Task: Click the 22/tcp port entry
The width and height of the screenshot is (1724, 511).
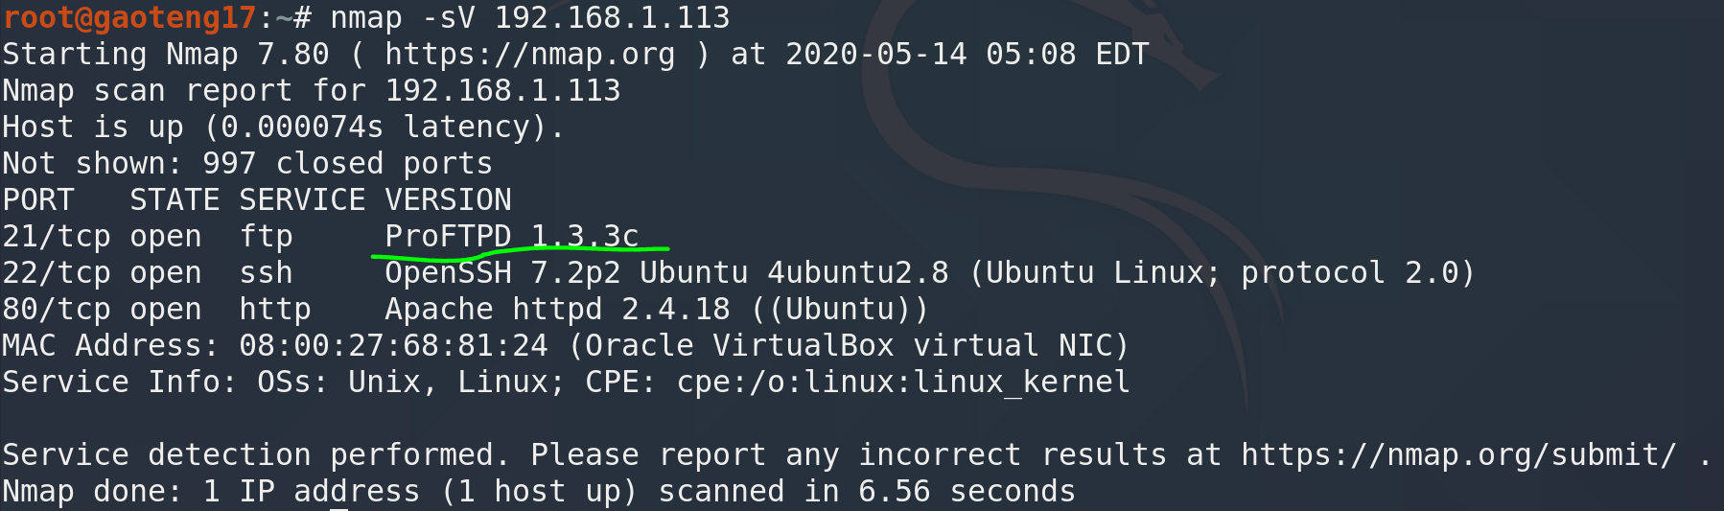Action: (57, 273)
